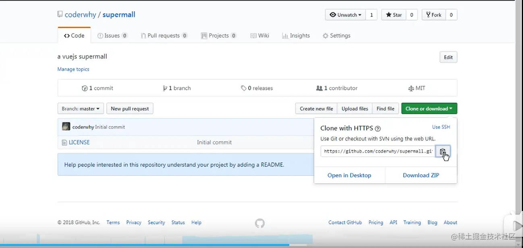This screenshot has width=523, height=248.
Task: Click the GitHub logo in the footer
Action: point(260,223)
